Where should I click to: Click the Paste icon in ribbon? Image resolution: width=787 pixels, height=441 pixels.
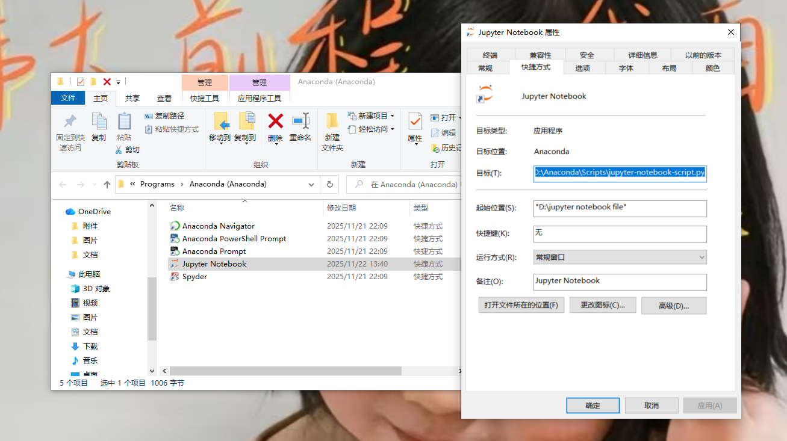click(x=124, y=121)
